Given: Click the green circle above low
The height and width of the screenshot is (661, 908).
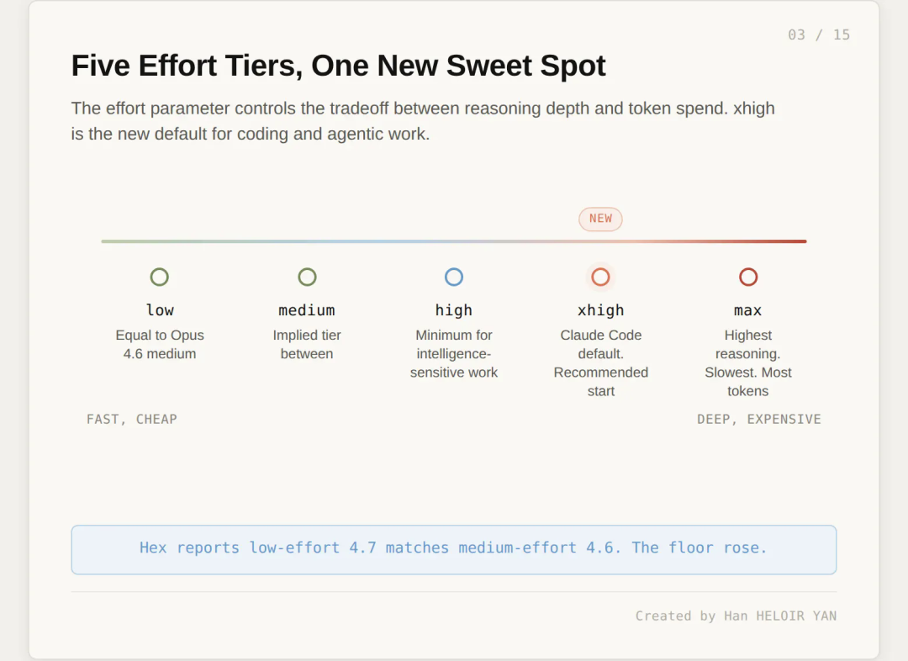Looking at the screenshot, I should (x=159, y=277).
